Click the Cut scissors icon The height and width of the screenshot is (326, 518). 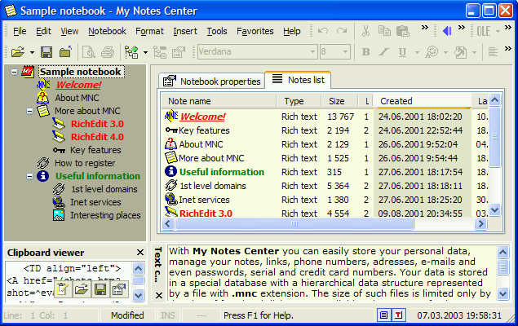pos(365,31)
